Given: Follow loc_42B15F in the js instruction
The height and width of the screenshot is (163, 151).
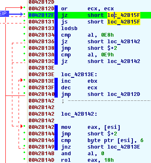Looking at the screenshot, I should tap(124, 22).
